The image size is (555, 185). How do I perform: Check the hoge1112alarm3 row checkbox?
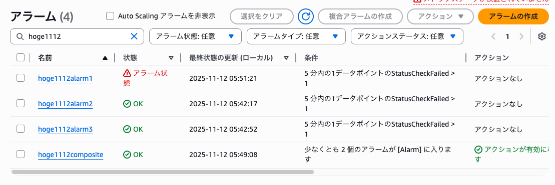[x=21, y=129]
